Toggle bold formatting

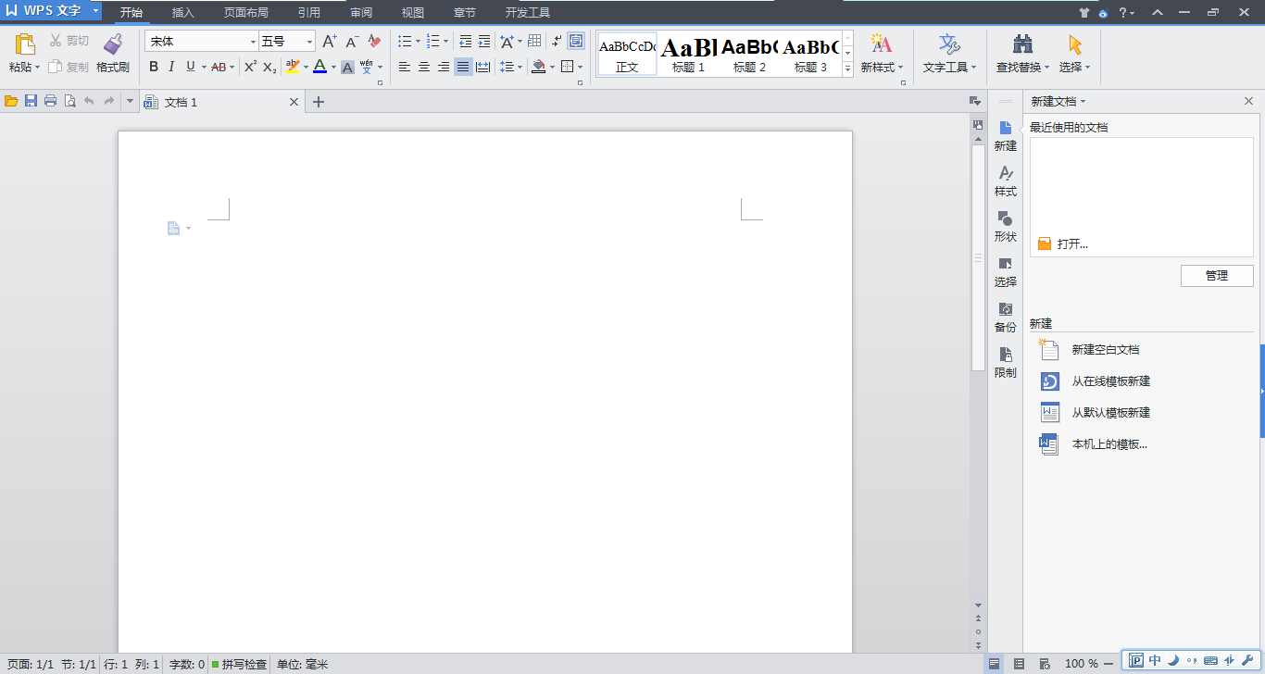(154, 67)
